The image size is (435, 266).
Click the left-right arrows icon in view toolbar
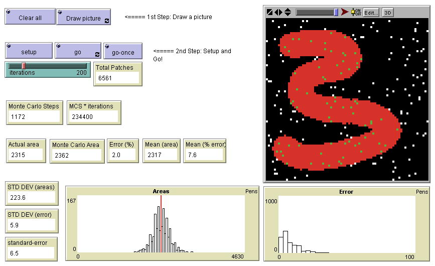(278, 12)
